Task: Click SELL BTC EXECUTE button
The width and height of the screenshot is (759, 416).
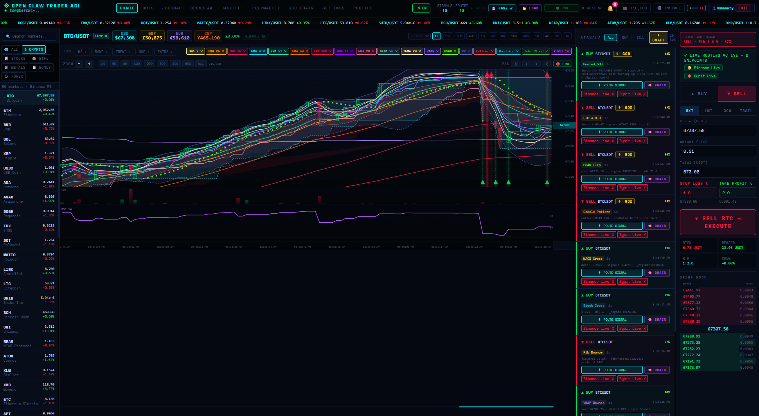Action: coord(718,222)
